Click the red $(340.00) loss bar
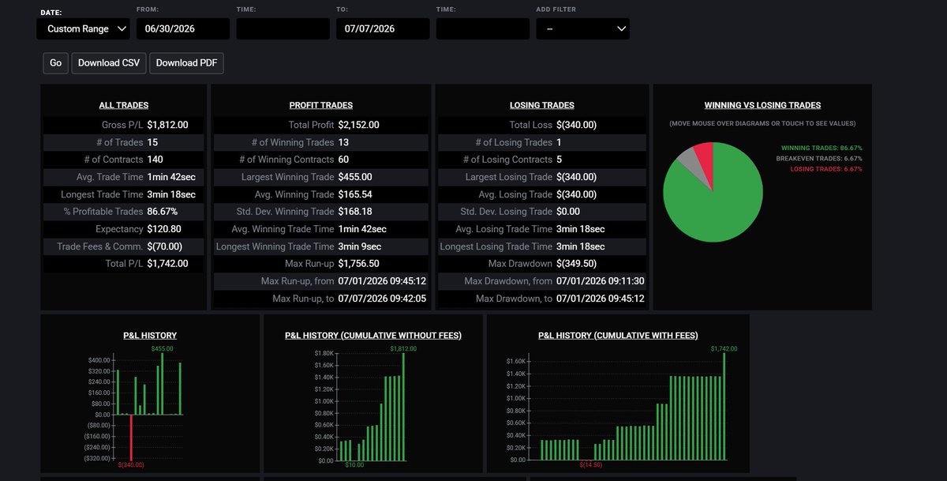The width and height of the screenshot is (947, 481). 131,438
